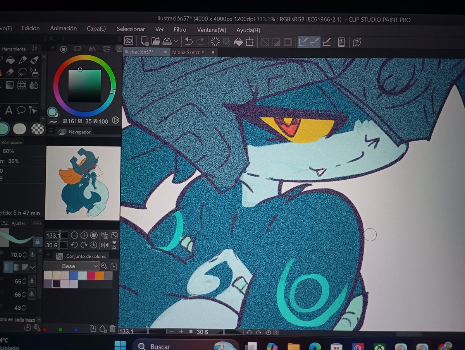This screenshot has width=465, height=350.
Task: Click the Clear (spinner) toolbar icon
Action: [215, 41]
